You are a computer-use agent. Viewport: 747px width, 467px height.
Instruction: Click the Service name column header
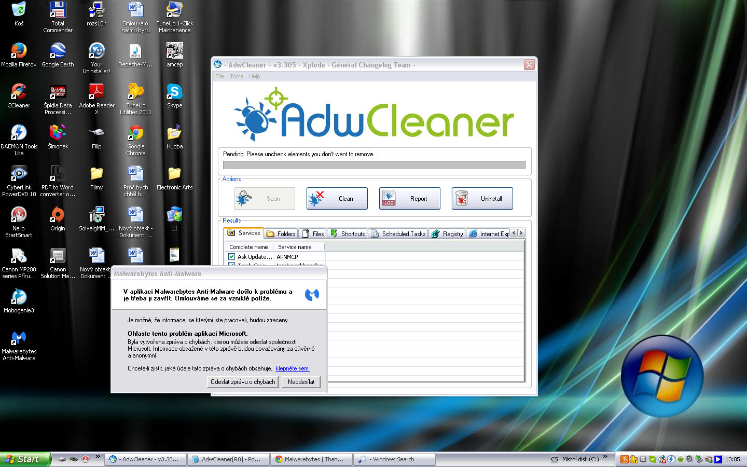[300, 247]
